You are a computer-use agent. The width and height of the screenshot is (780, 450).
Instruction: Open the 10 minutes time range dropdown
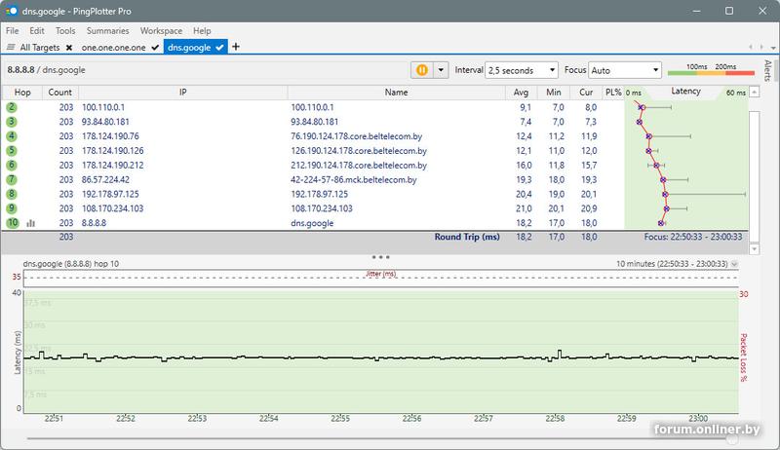click(x=734, y=264)
